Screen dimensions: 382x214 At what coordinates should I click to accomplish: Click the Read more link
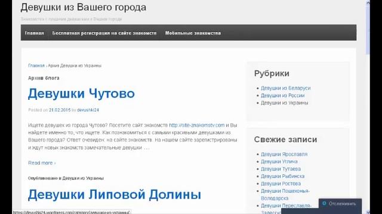click(42, 163)
